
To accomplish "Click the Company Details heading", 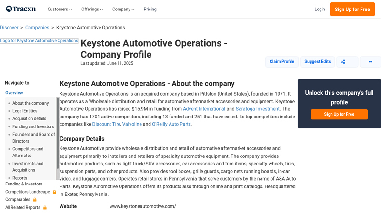I will (x=82, y=139).
